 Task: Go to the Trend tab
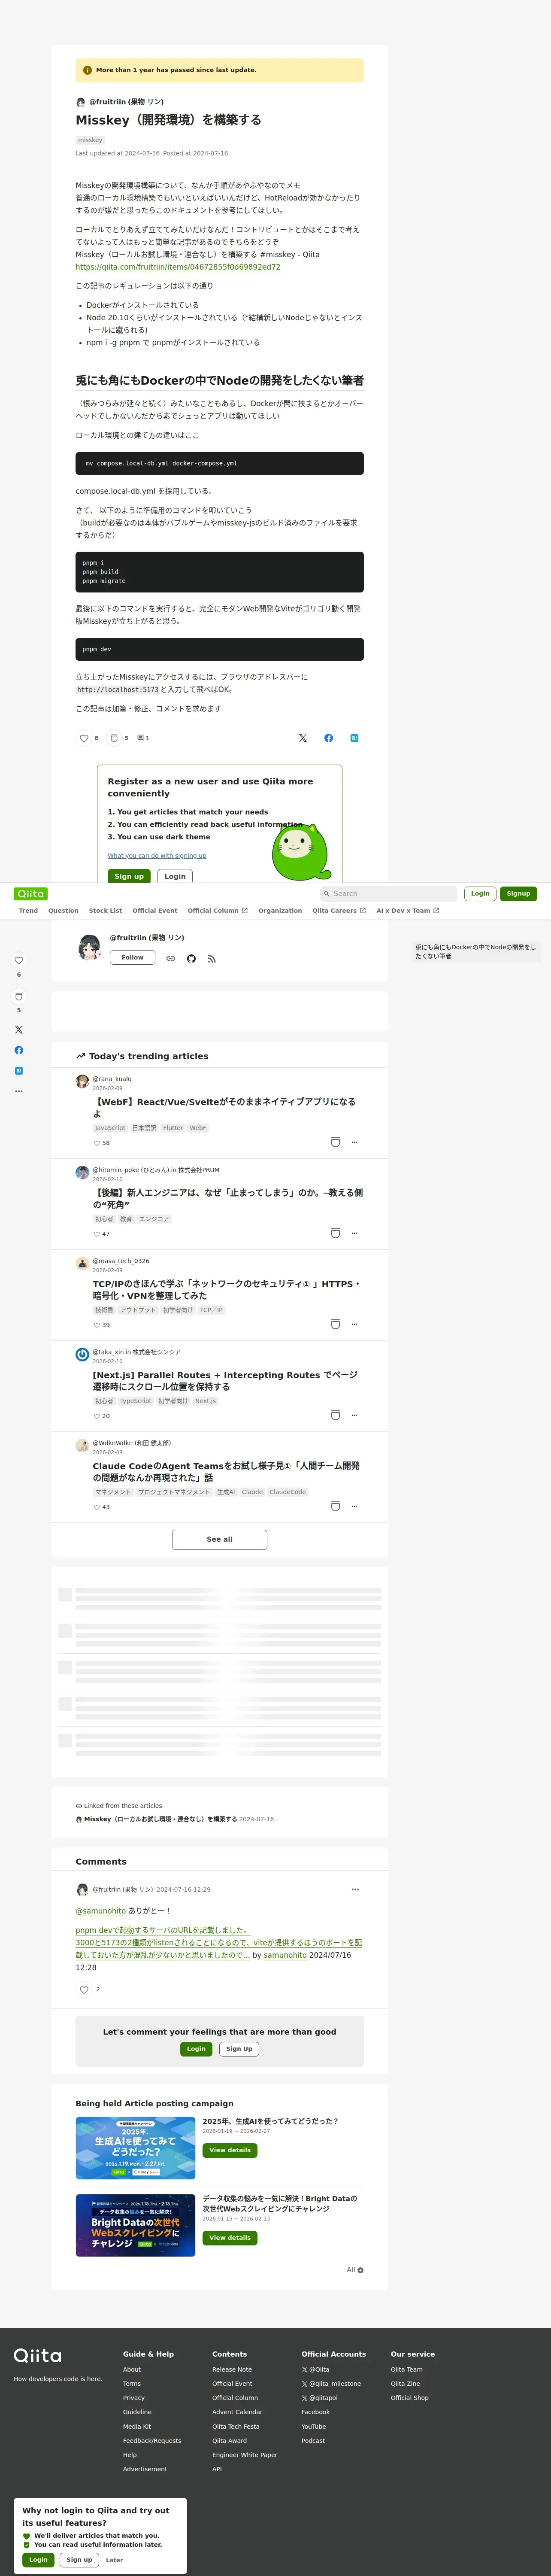pos(28,911)
